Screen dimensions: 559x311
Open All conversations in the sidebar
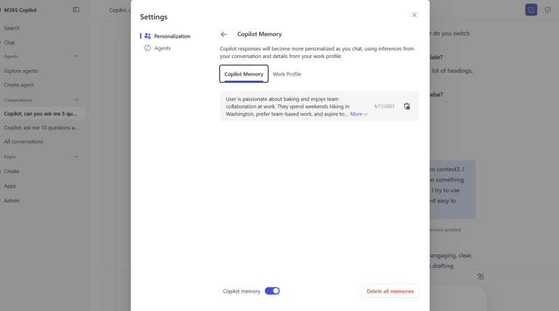(x=24, y=142)
